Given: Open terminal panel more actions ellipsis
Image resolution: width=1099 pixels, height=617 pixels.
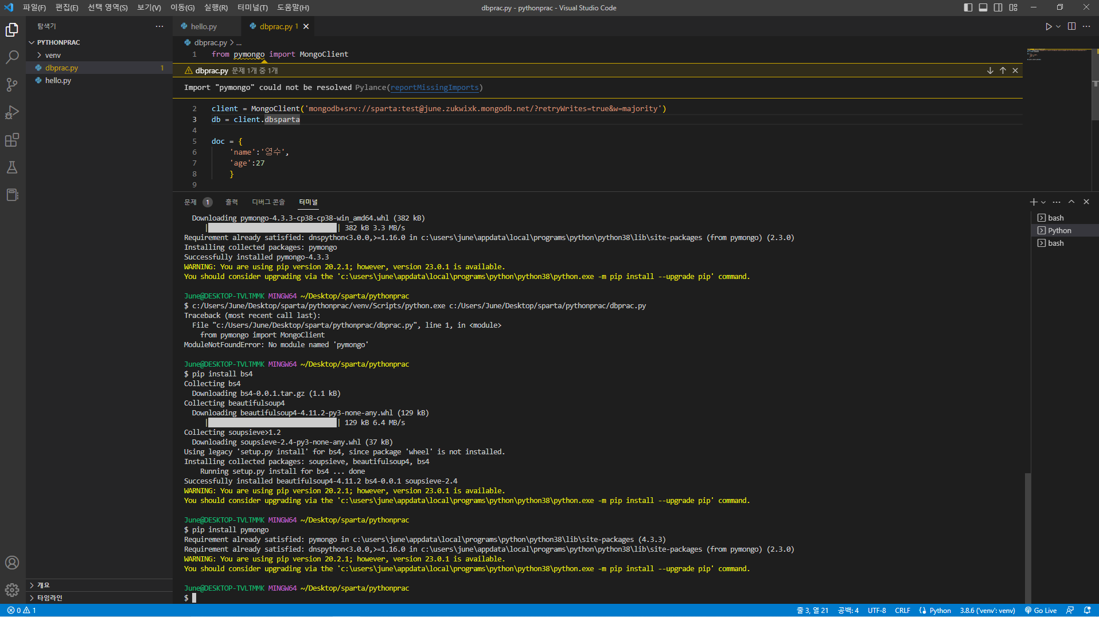Looking at the screenshot, I should [1057, 202].
